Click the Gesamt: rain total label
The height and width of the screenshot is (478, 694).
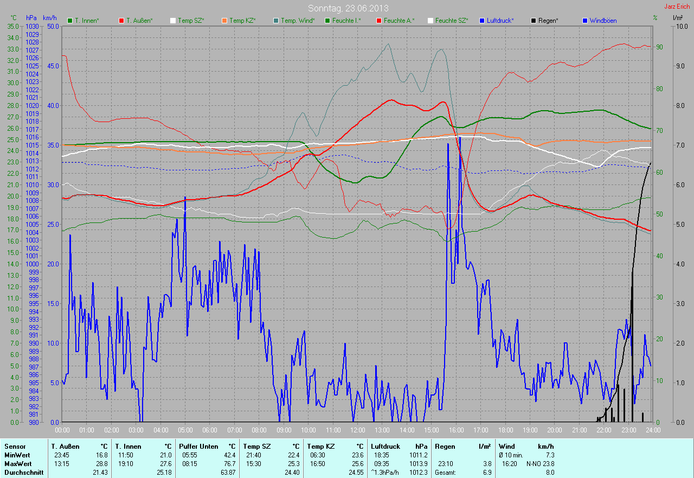point(445,473)
